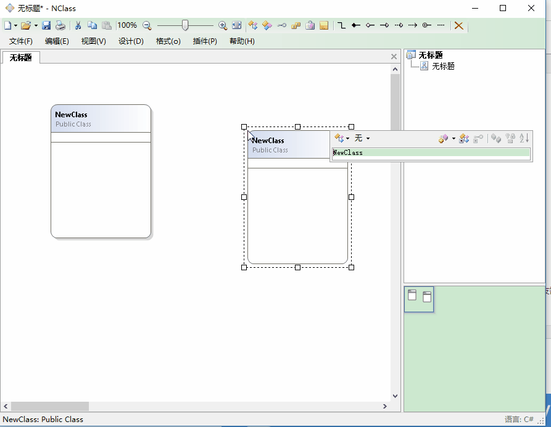
Task: Save the diagram with floppy icon
Action: (46, 25)
